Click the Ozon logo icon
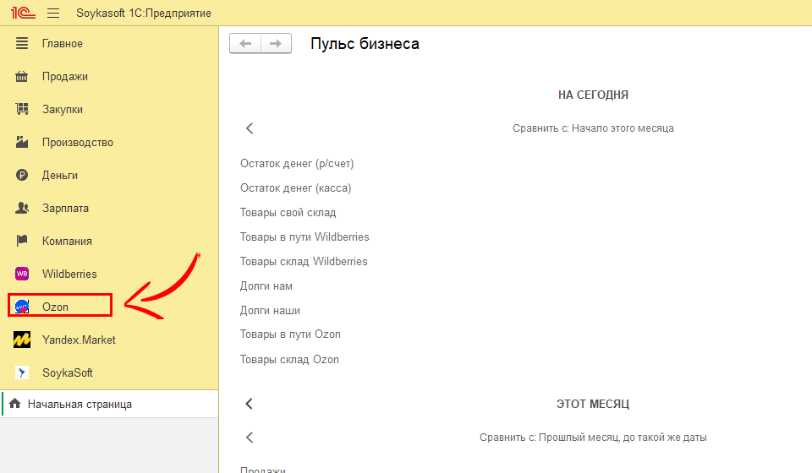The height and width of the screenshot is (473, 812). click(23, 307)
